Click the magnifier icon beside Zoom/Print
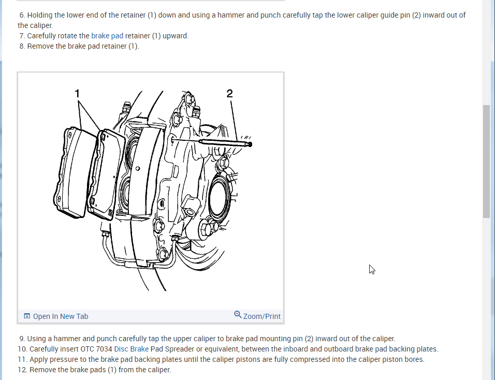Viewport: 495px width, 380px height. pyautogui.click(x=238, y=315)
